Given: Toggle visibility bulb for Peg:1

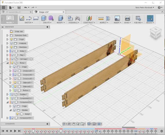Looking at the screenshot, I should [12, 55].
